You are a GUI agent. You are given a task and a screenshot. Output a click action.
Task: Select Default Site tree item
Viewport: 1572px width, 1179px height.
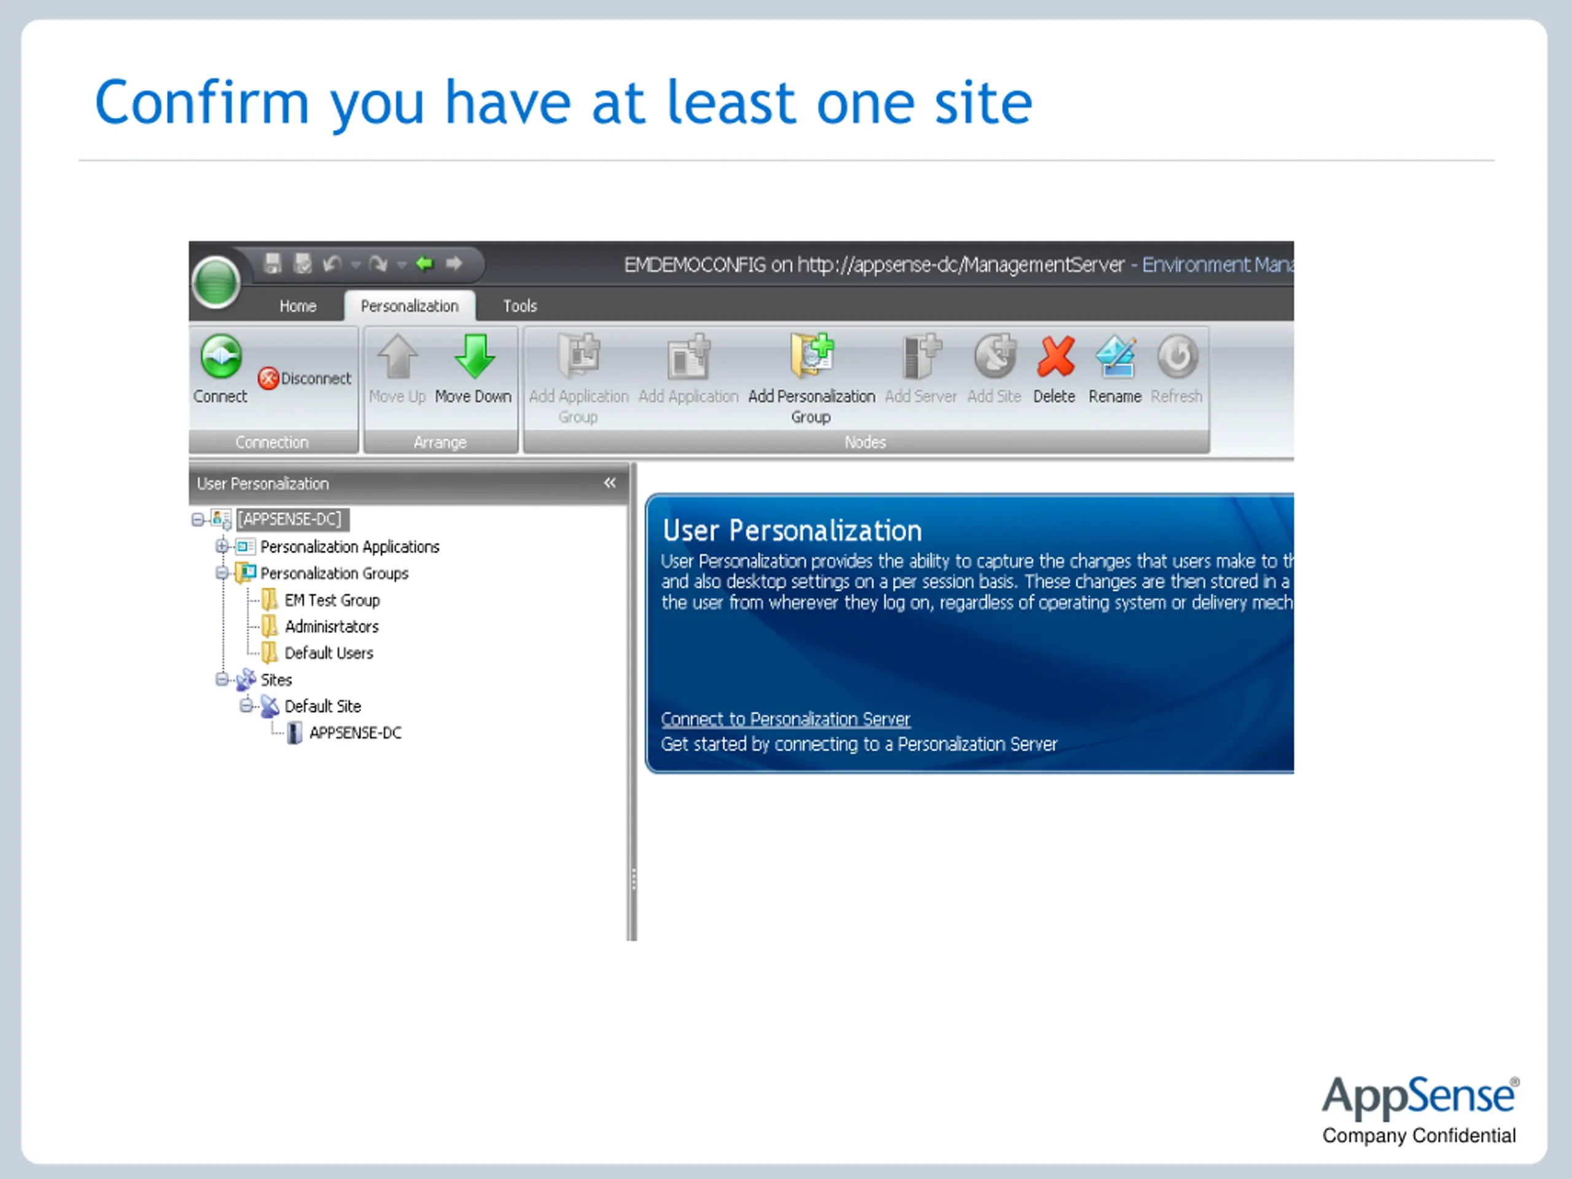click(x=322, y=706)
